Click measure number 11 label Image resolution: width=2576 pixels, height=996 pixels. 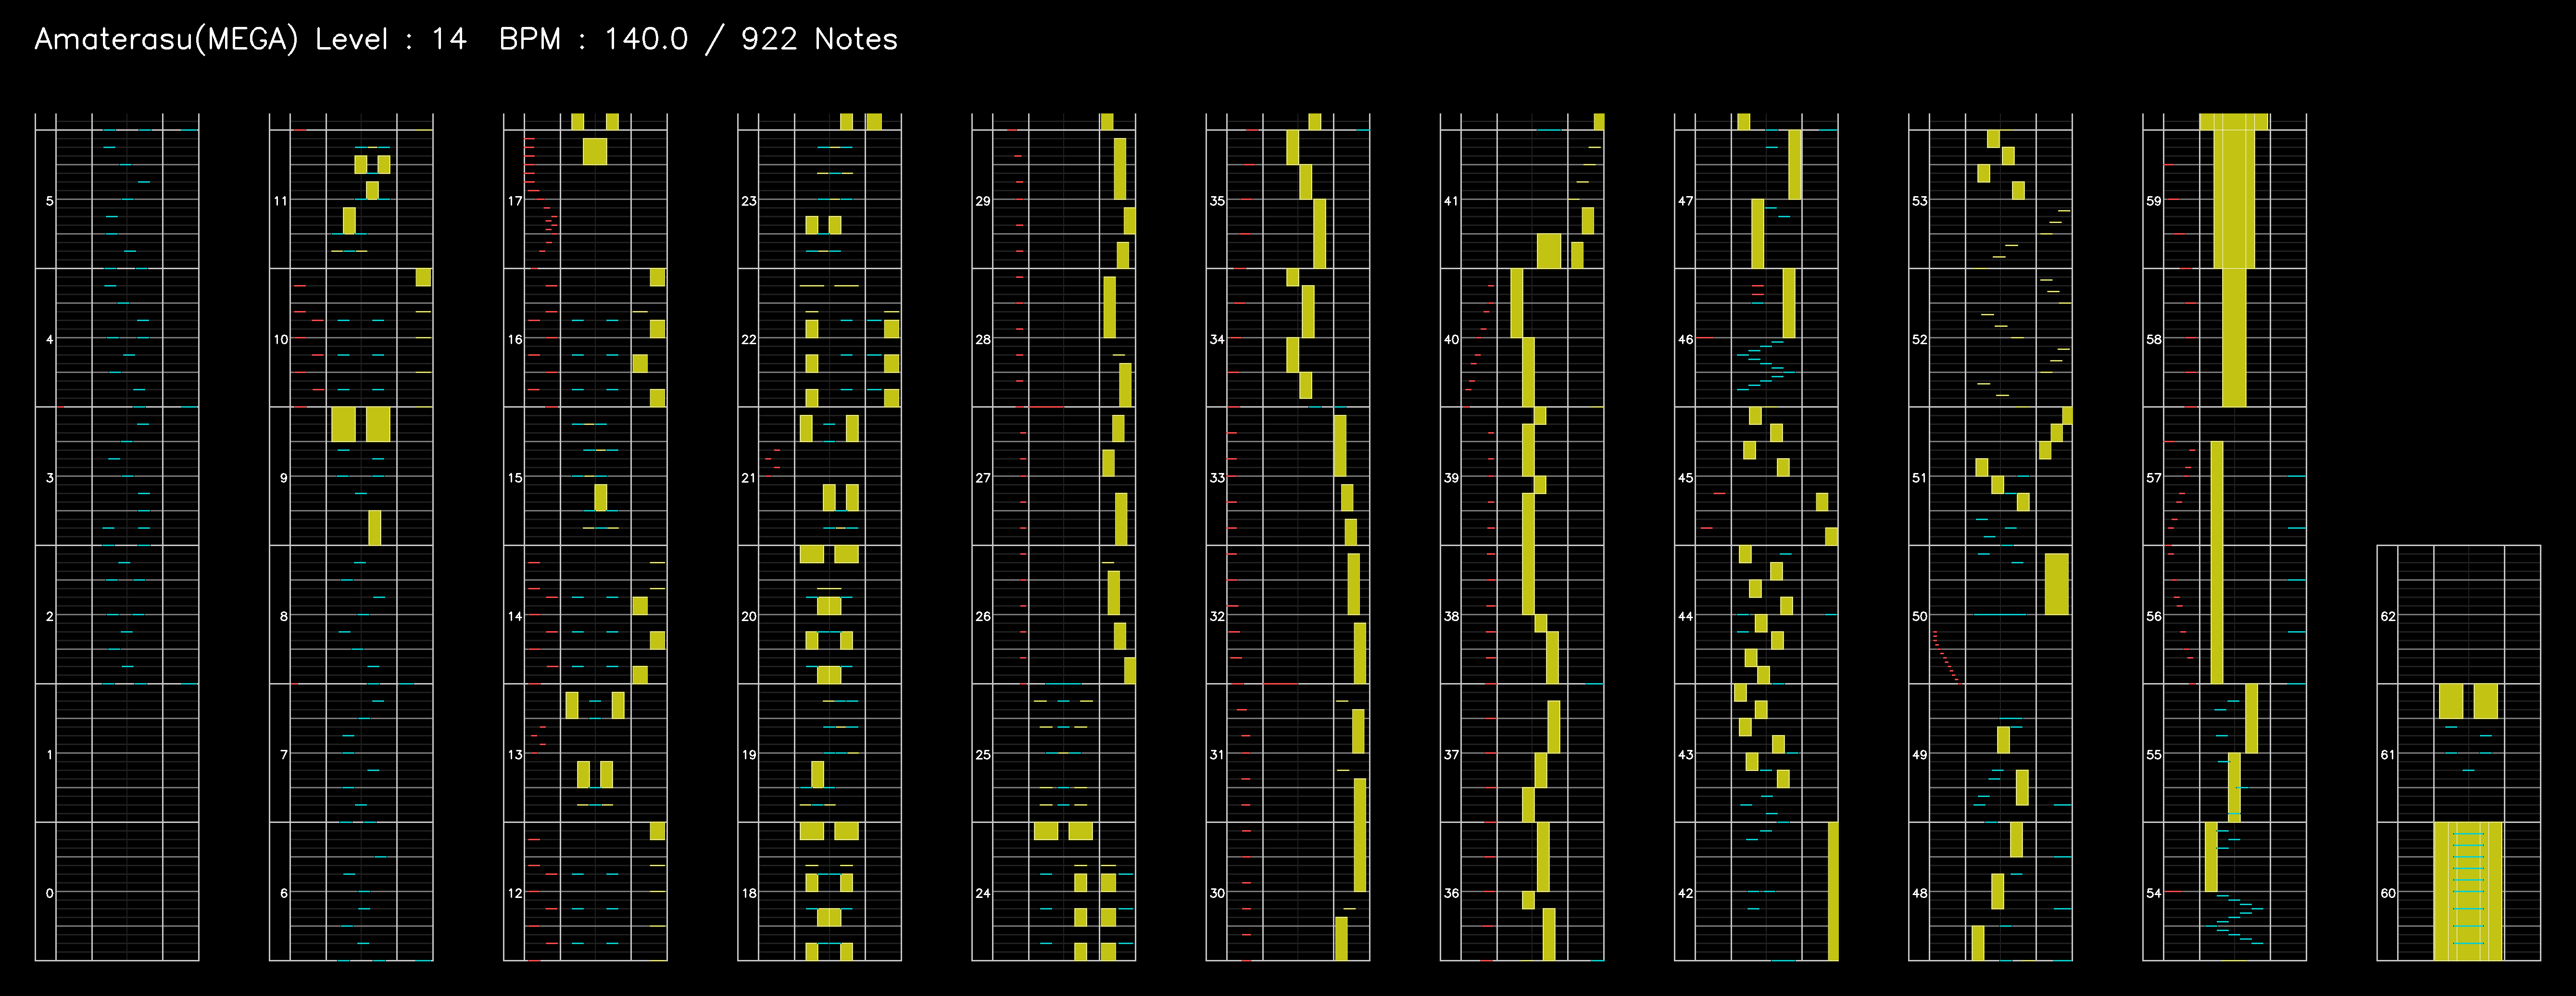pyautogui.click(x=281, y=201)
